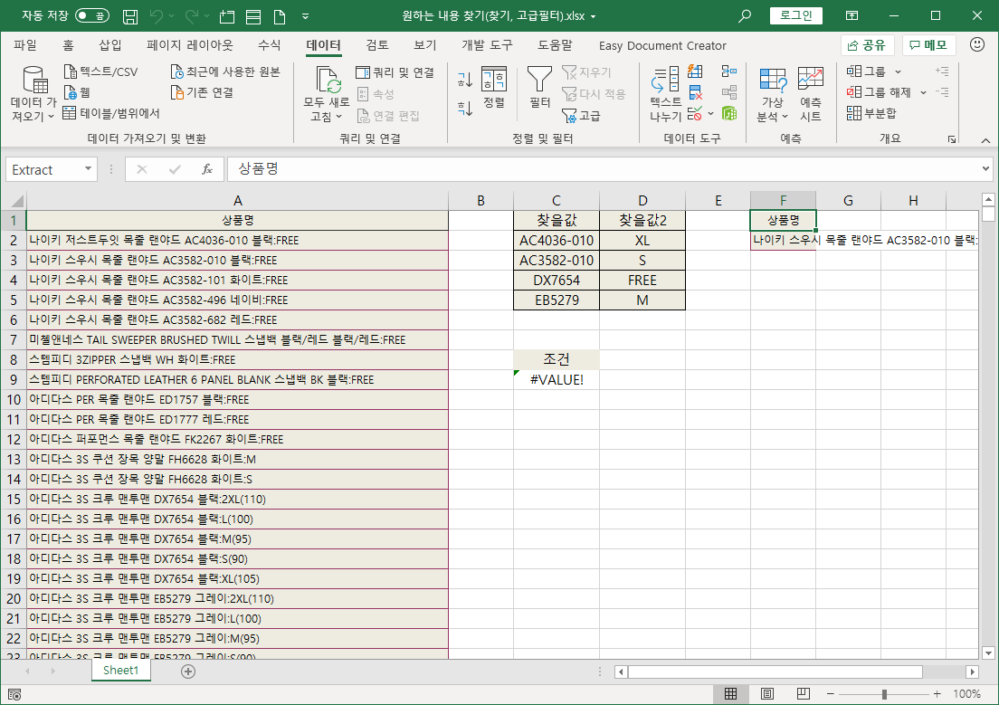Image resolution: width=999 pixels, height=705 pixels.
Task: Toggle the AutoSave switch
Action: click(92, 16)
